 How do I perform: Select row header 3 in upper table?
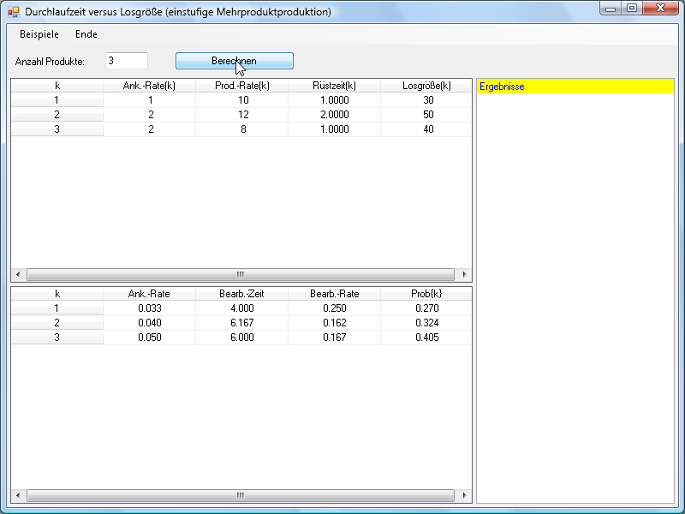[x=57, y=129]
